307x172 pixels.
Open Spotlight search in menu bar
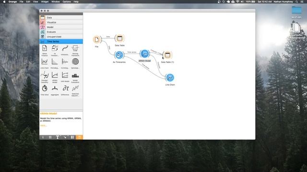296,1
